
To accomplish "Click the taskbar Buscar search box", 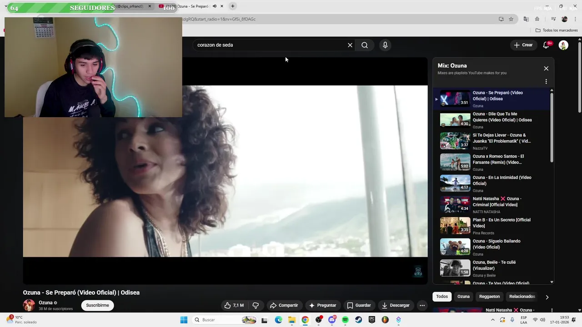I will (225, 320).
